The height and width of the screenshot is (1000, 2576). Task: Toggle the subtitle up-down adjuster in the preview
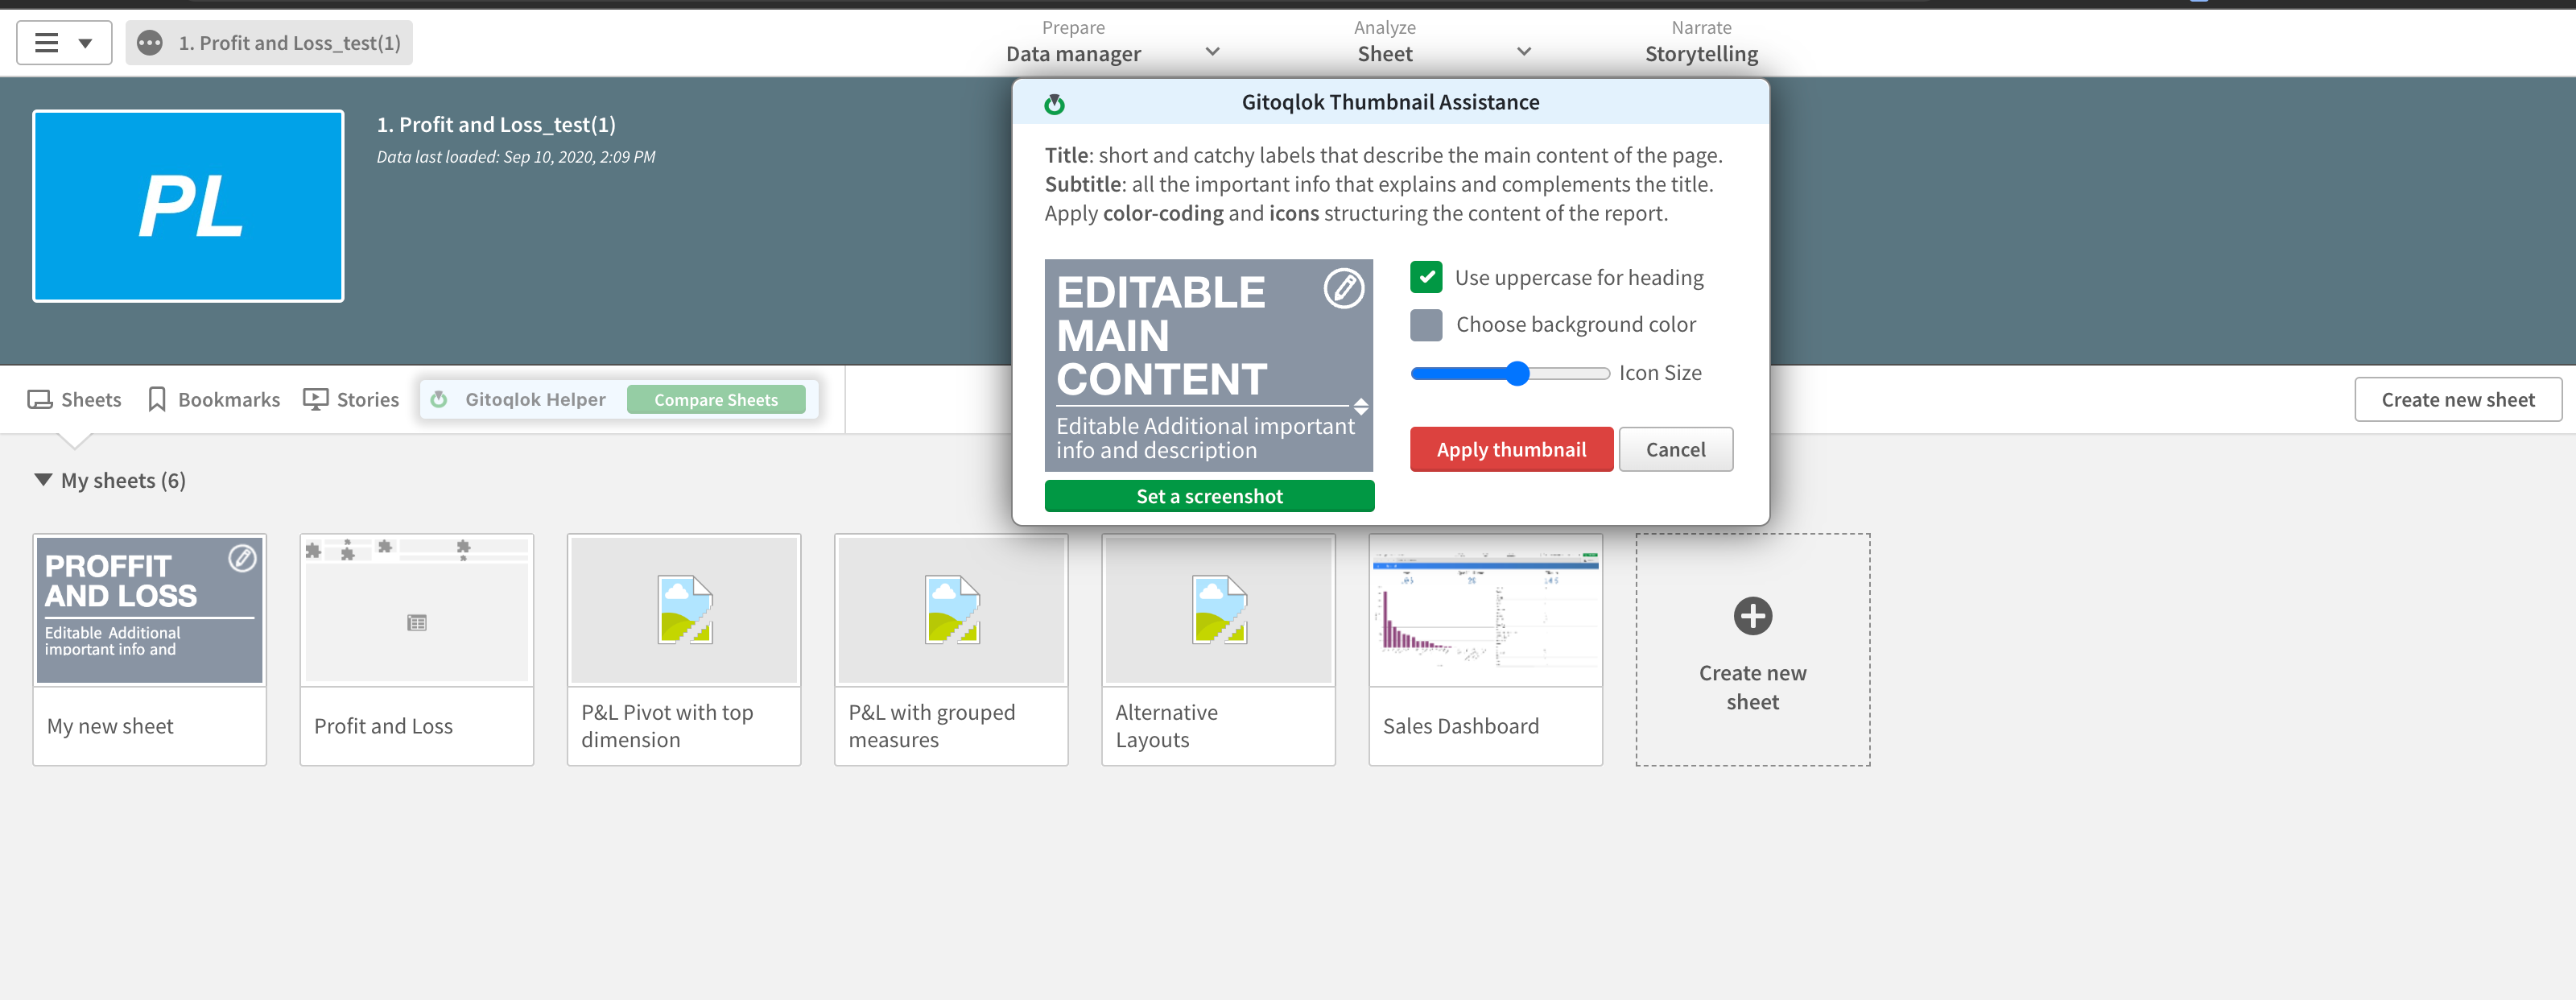click(x=1361, y=407)
